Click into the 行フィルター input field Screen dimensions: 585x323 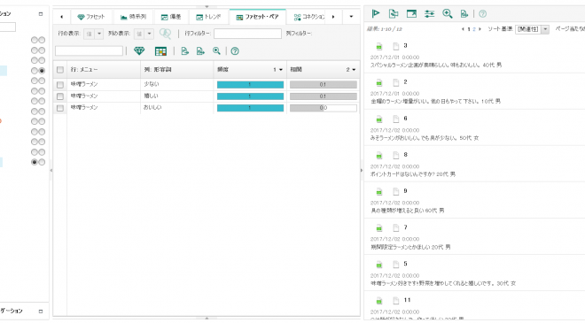(247, 34)
